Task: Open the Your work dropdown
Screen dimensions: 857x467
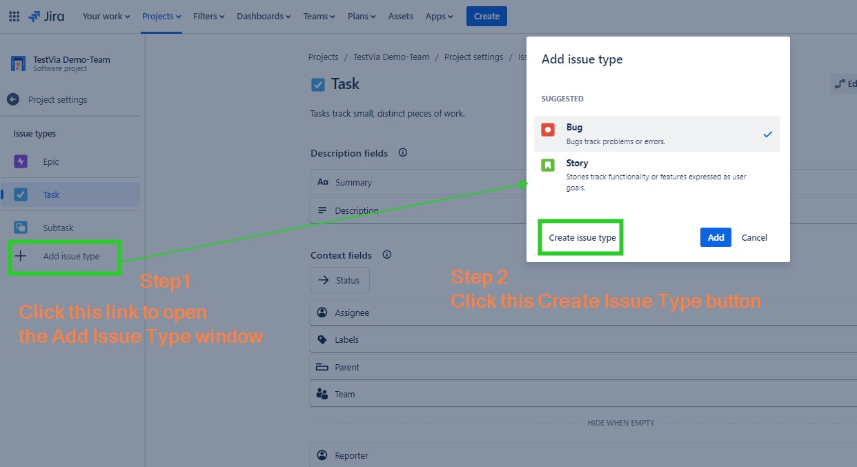Action: coord(106,17)
